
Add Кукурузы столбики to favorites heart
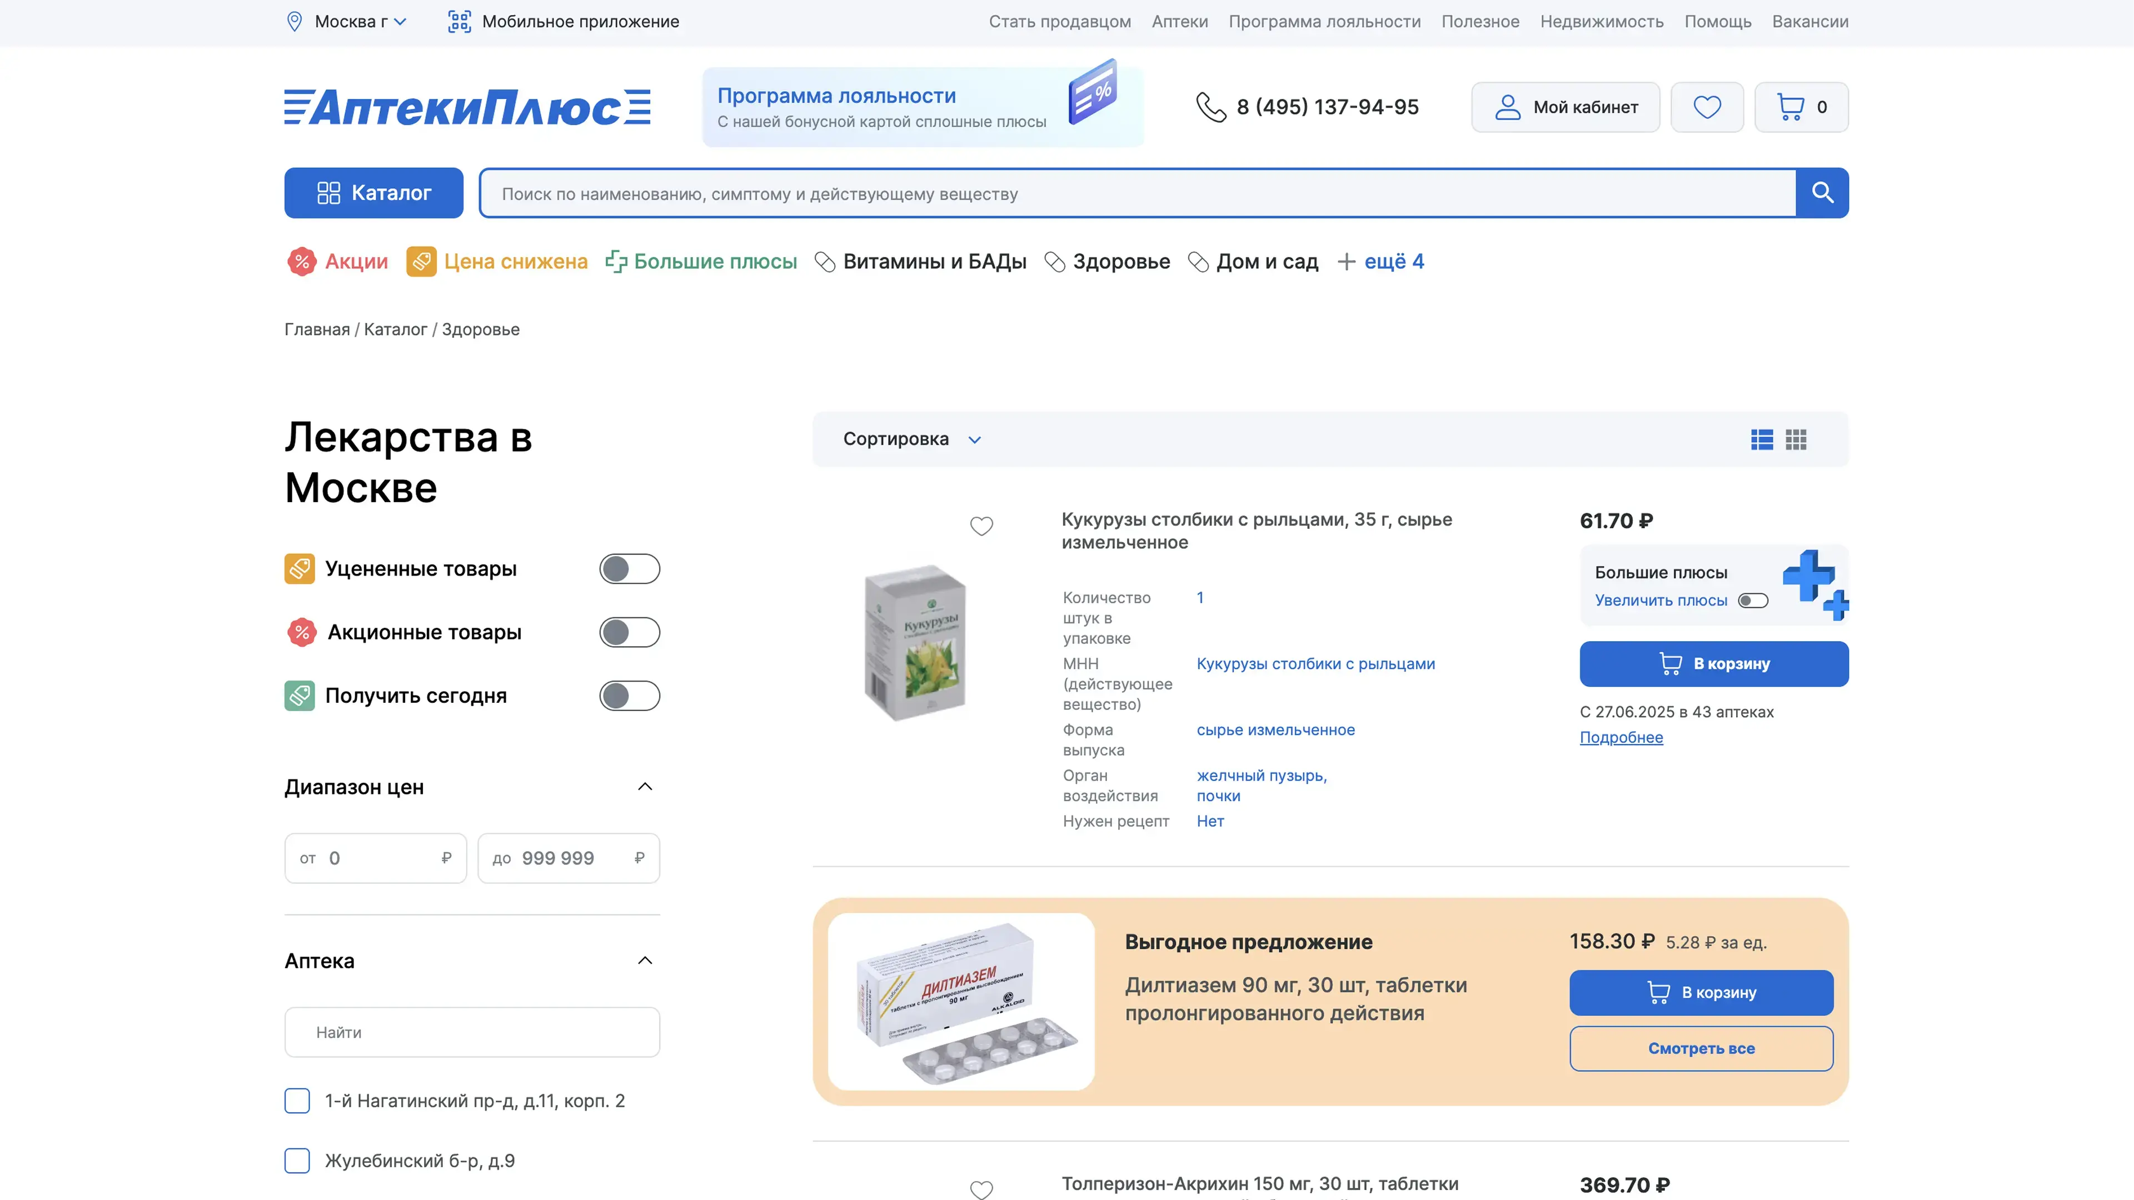pyautogui.click(x=981, y=526)
